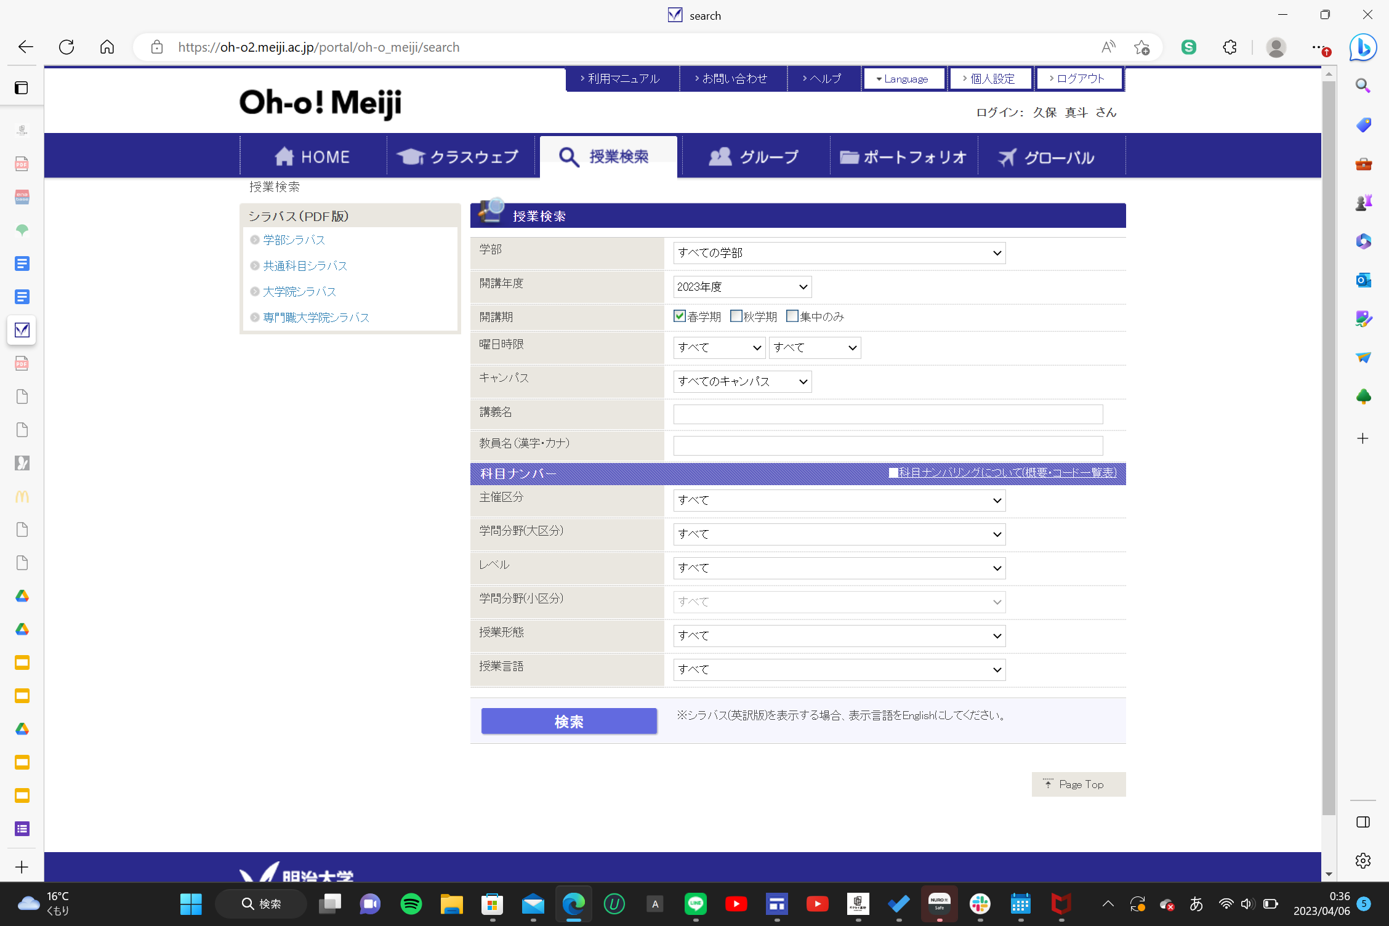Viewport: 1389px width, 926px height.
Task: Click the add to favorites star icon
Action: click(1141, 47)
